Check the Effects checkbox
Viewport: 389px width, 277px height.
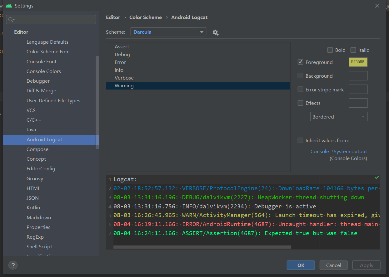(x=300, y=103)
